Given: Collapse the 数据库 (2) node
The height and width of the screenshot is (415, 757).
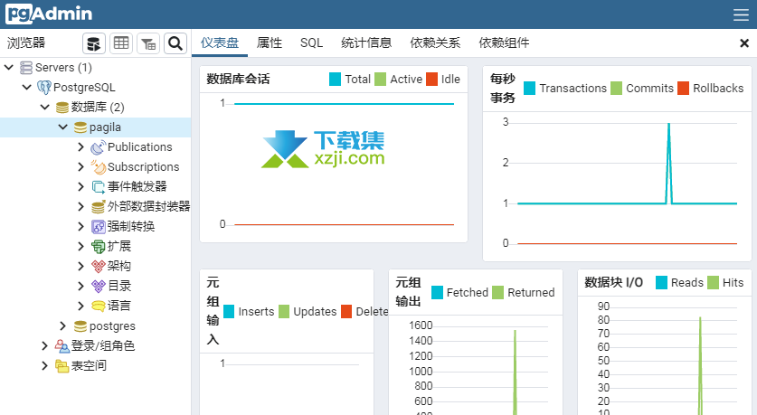Looking at the screenshot, I should [45, 107].
